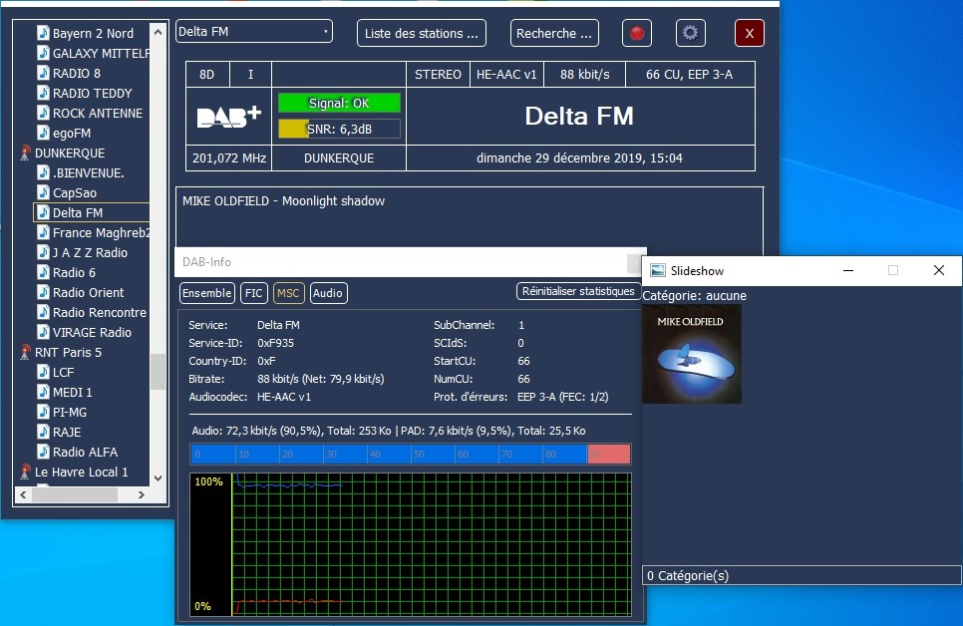Click the RADIO TEDDY music note icon

pyautogui.click(x=43, y=93)
